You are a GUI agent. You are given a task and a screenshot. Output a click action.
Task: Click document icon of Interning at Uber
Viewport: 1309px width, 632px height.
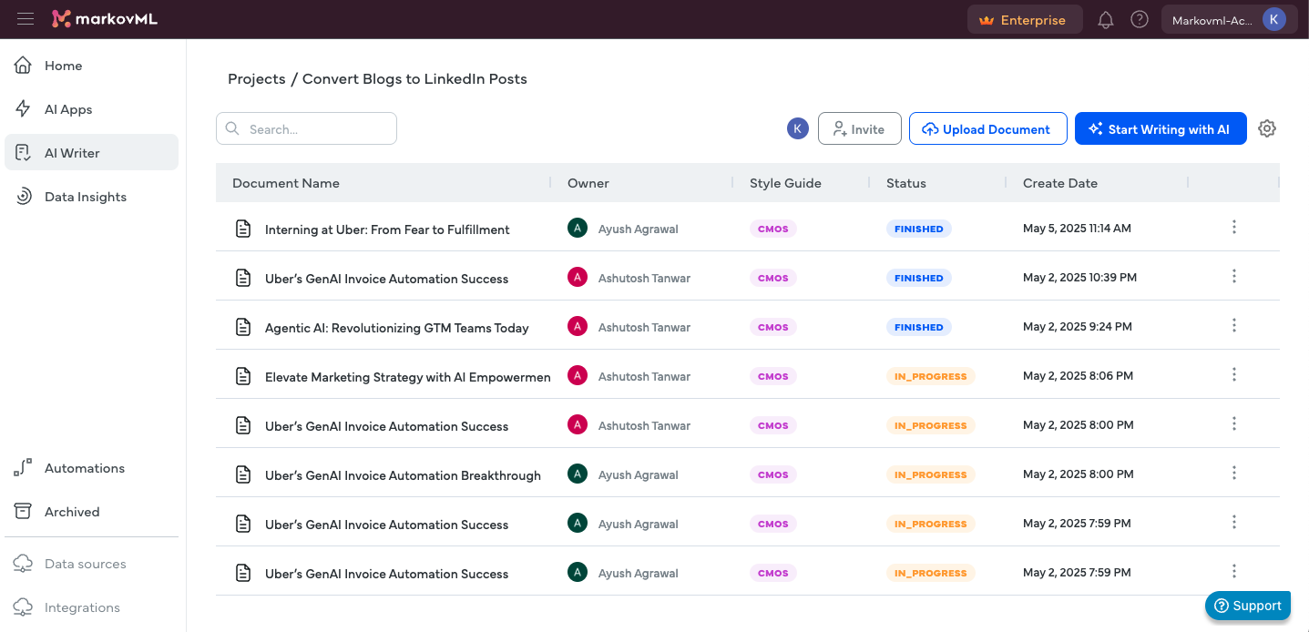(243, 229)
